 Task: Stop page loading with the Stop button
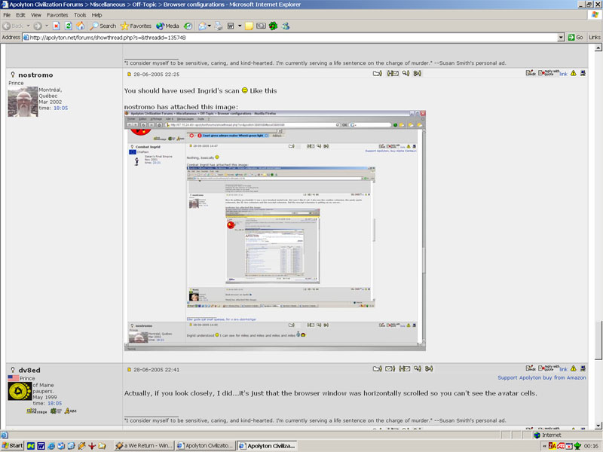pos(57,26)
